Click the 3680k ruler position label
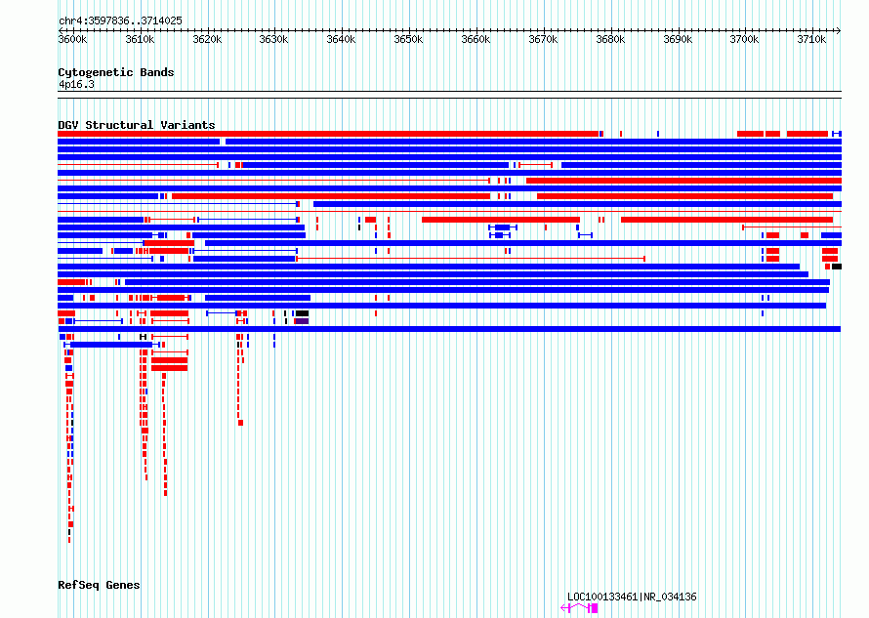 (x=610, y=39)
